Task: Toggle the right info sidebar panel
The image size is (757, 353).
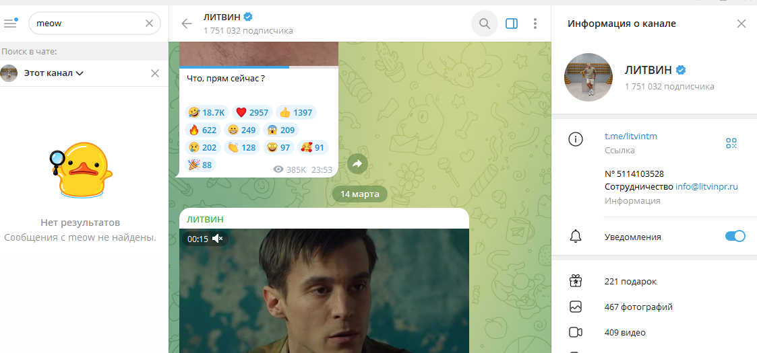Action: click(512, 23)
